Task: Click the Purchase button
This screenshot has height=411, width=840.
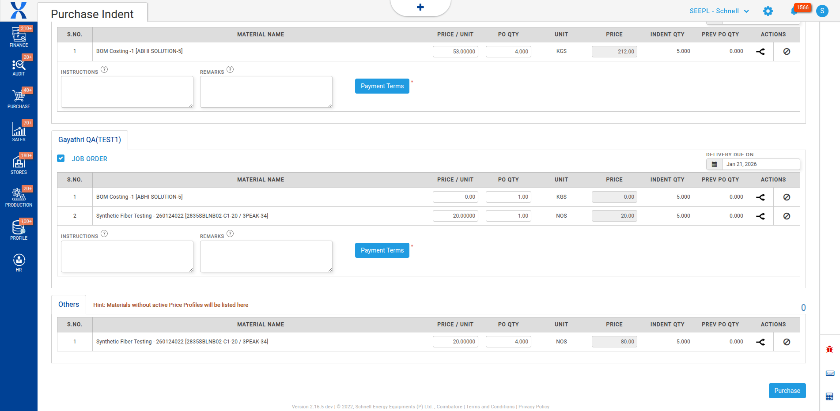Action: pyautogui.click(x=787, y=391)
